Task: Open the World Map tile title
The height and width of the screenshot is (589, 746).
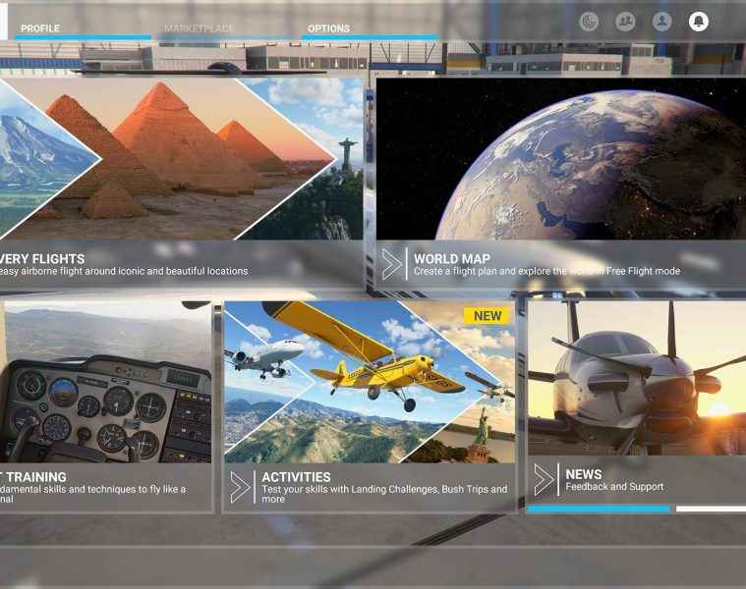Action: [x=451, y=259]
